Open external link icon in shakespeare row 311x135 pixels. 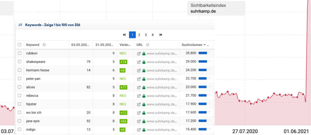click(x=139, y=62)
